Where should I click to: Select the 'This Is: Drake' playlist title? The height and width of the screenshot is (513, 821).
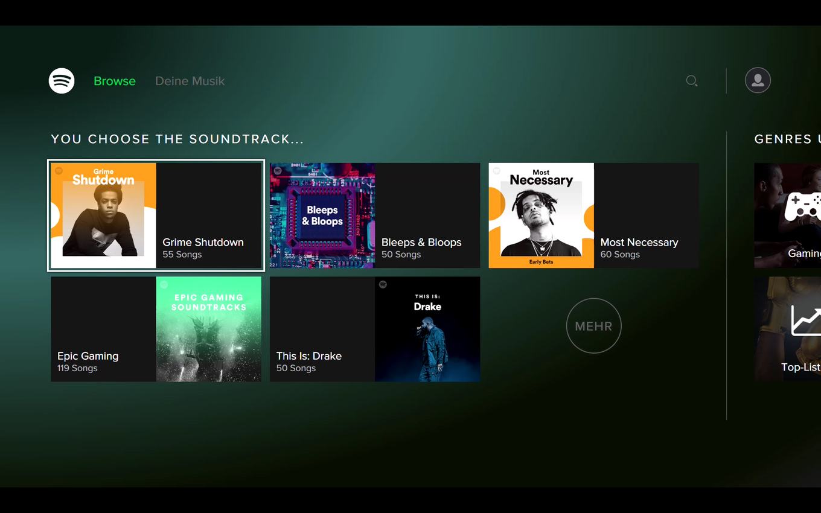pyautogui.click(x=309, y=356)
